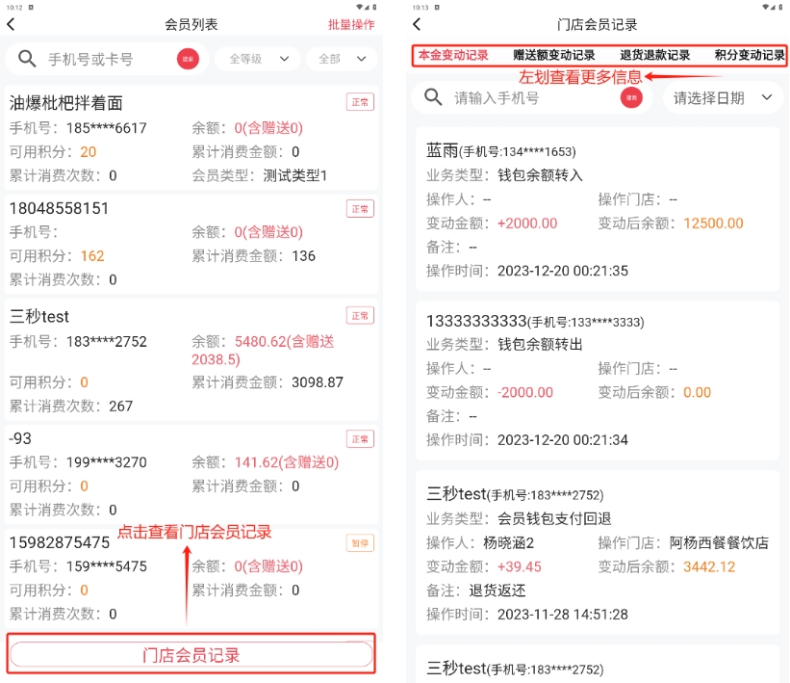Select the 积分变动记录 tab

point(750,56)
